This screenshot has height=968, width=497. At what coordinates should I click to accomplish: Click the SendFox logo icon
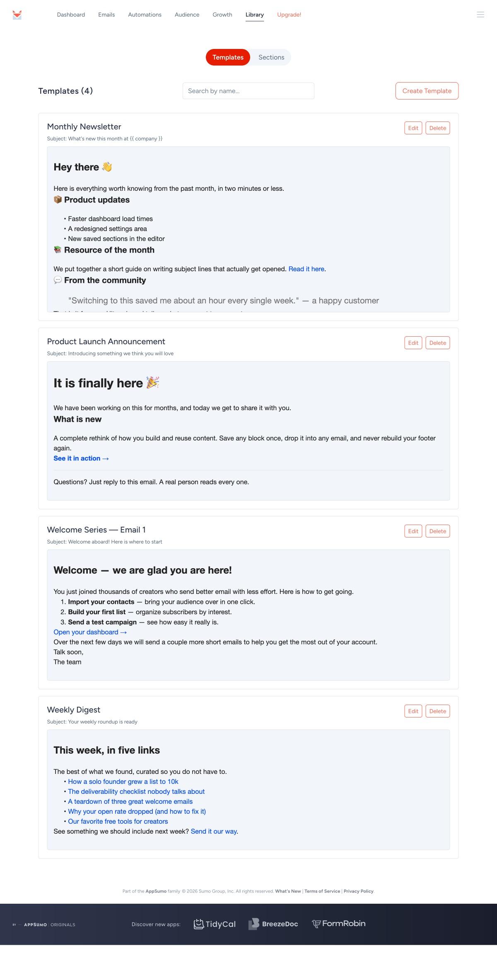point(17,15)
